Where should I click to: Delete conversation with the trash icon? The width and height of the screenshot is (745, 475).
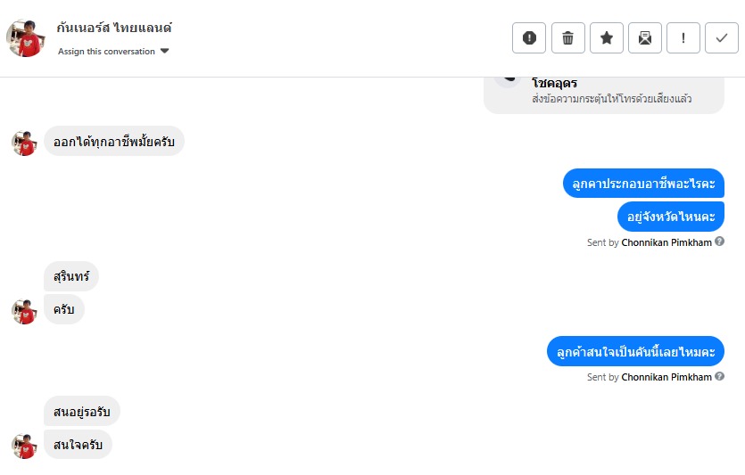(567, 38)
